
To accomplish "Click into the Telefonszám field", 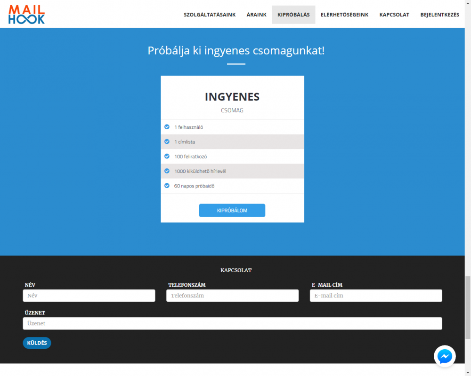I will tap(232, 296).
